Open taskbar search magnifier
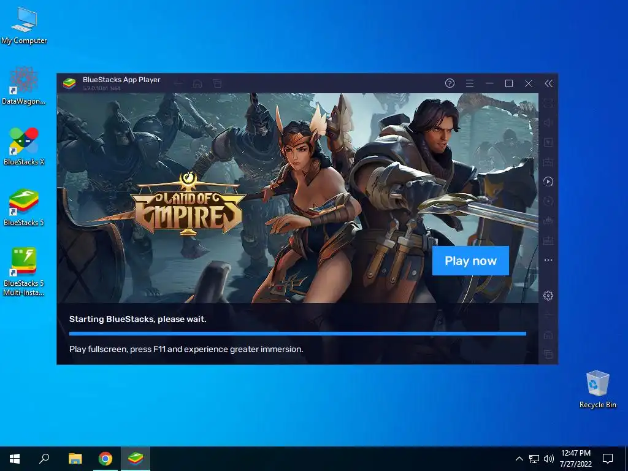628x471 pixels. pos(44,459)
